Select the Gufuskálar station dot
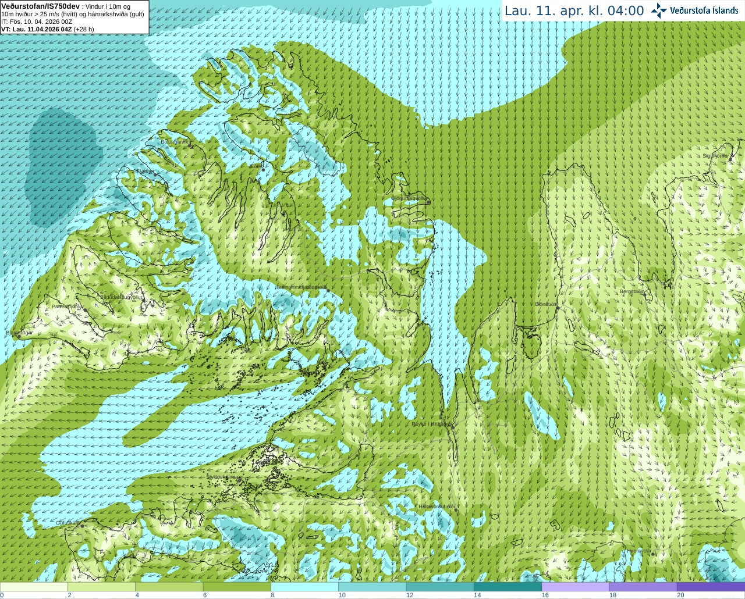 tap(82, 526)
